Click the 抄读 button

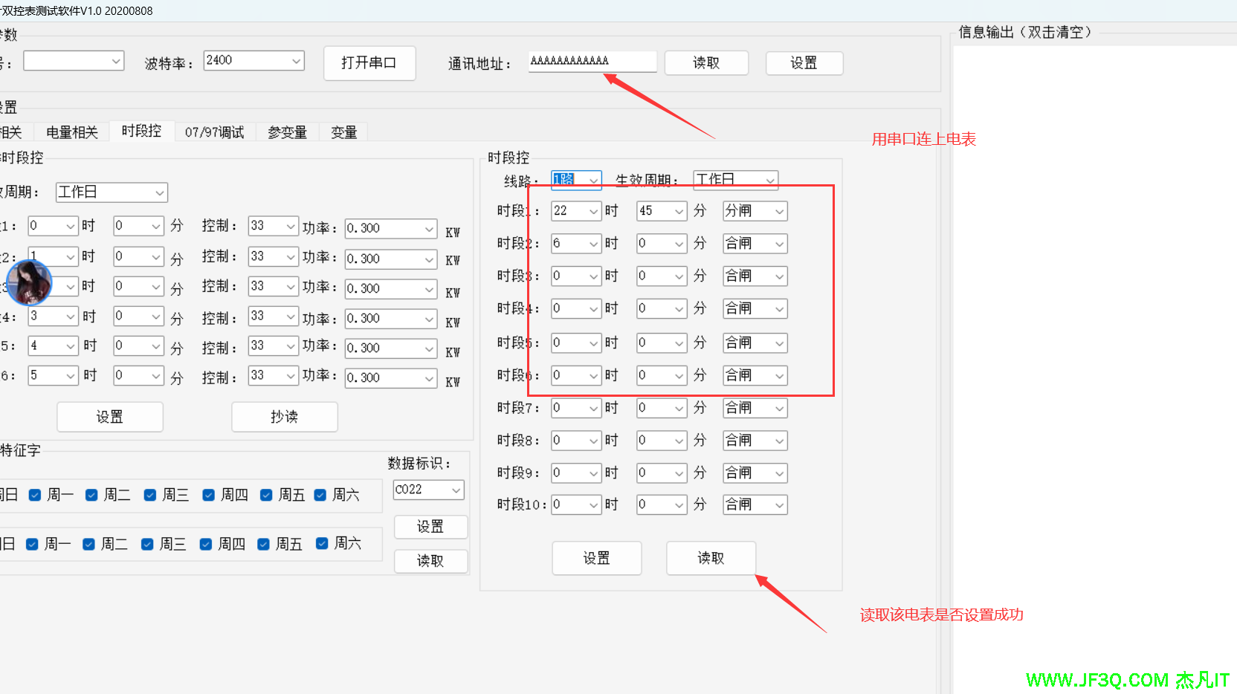[x=284, y=417]
